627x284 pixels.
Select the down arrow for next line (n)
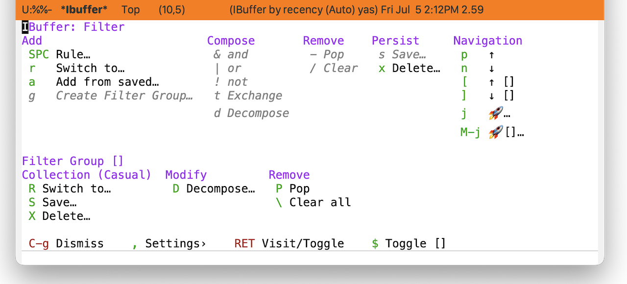pos(491,69)
